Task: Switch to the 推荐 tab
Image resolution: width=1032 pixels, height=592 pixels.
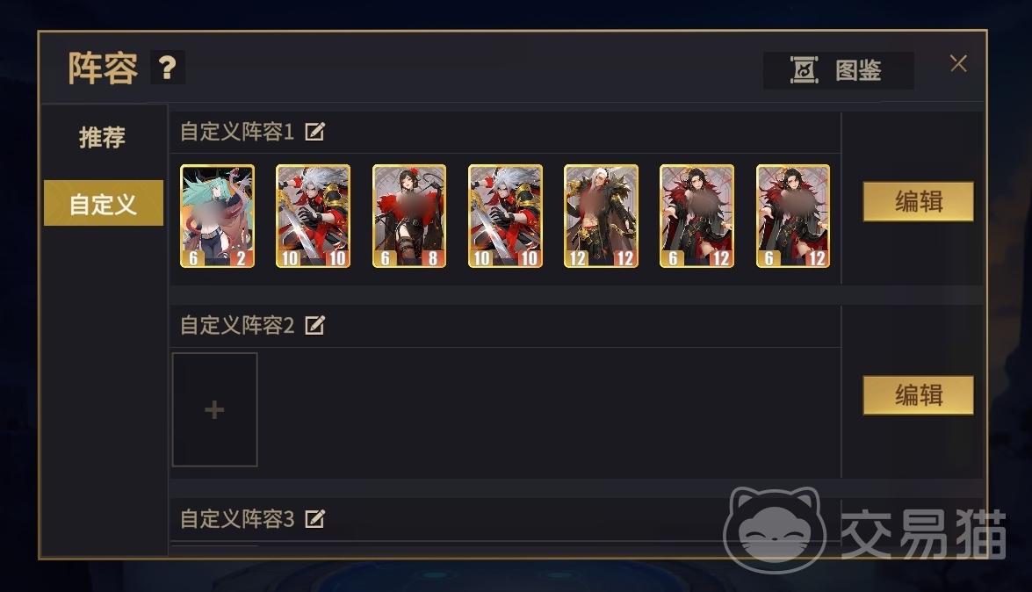Action: pyautogui.click(x=103, y=137)
